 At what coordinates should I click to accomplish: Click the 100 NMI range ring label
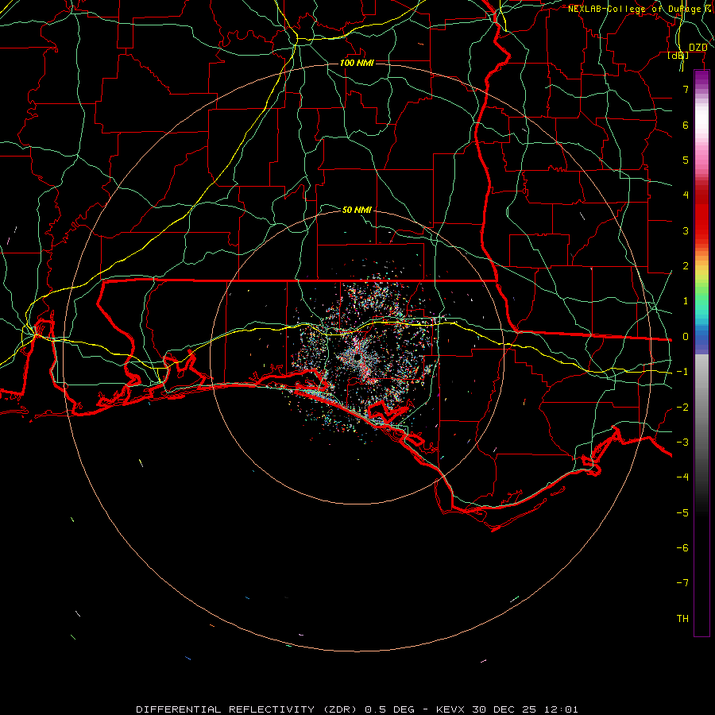coord(357,63)
